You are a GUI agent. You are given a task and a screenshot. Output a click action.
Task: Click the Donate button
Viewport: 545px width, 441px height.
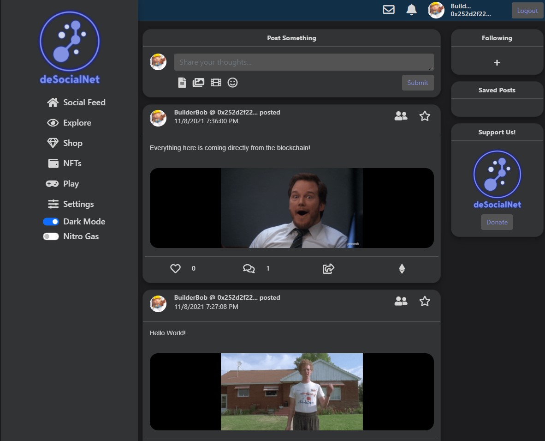point(497,222)
